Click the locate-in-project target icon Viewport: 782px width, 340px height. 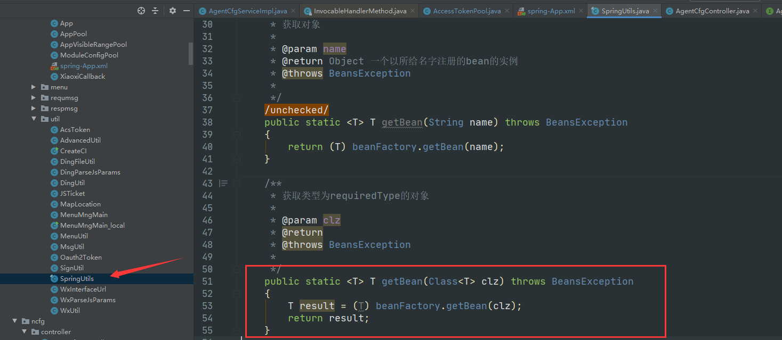141,11
